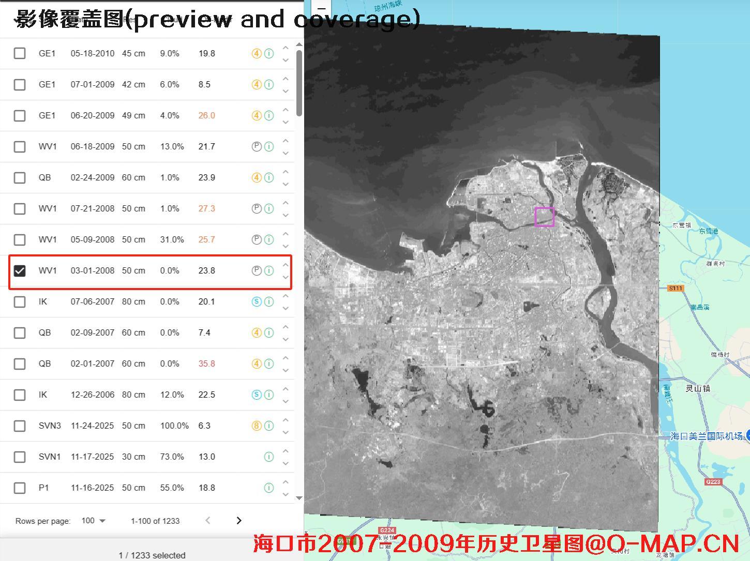Click the Ⓟ panchromatic icon on WV1 06-18-2009 row
The width and height of the screenshot is (750, 561).
tap(257, 146)
